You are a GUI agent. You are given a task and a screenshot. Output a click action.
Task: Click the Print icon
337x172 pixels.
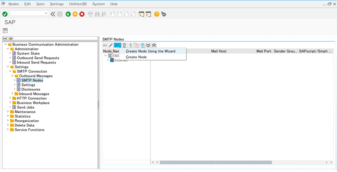pyautogui.click(x=90, y=14)
